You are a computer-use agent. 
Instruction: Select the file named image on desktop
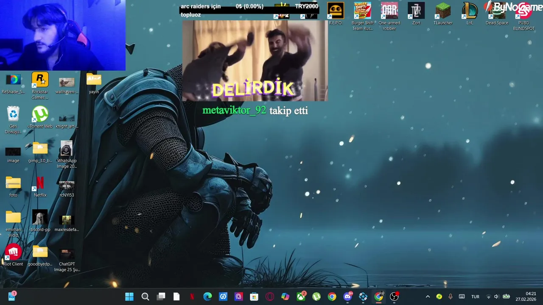13,155
